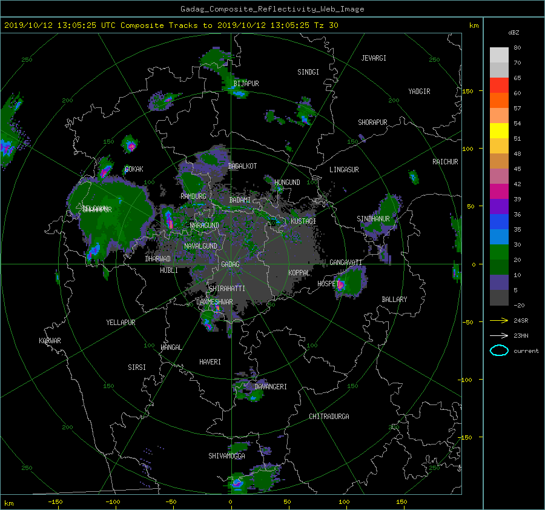Click the white 23MN arrow legend icon

pos(499,335)
